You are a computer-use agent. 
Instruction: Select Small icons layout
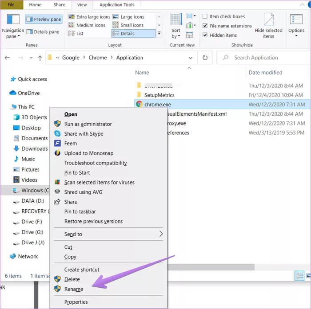click(128, 25)
